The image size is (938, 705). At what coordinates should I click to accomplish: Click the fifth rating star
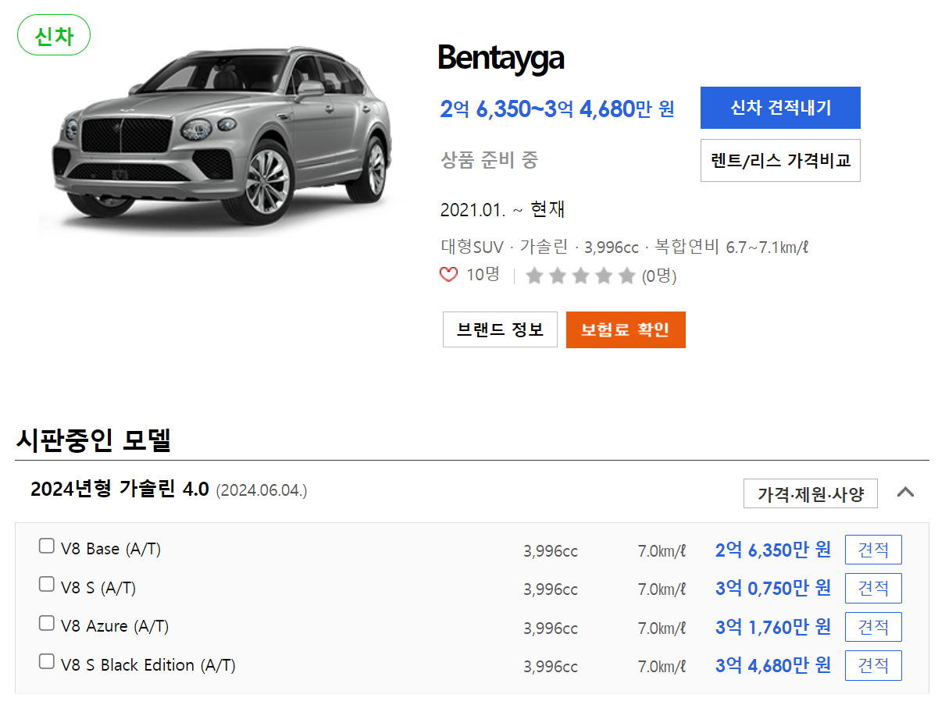click(627, 276)
